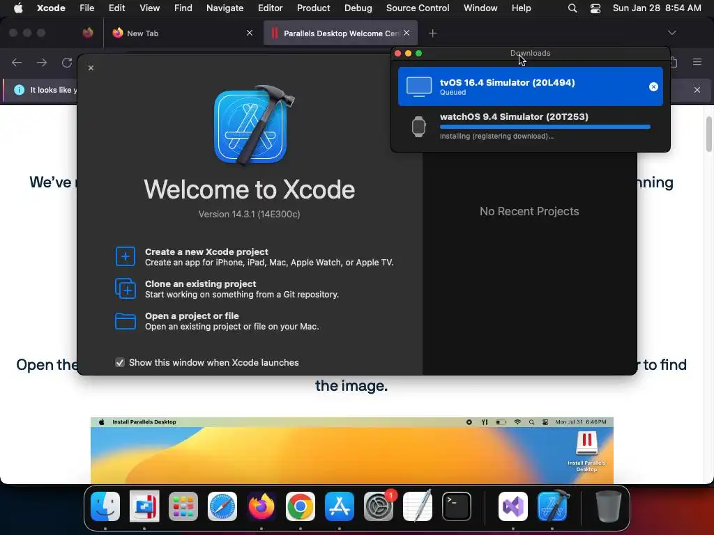Switch to the New Tab tab in Firefox
Image resolution: width=714 pixels, height=535 pixels.
point(182,33)
